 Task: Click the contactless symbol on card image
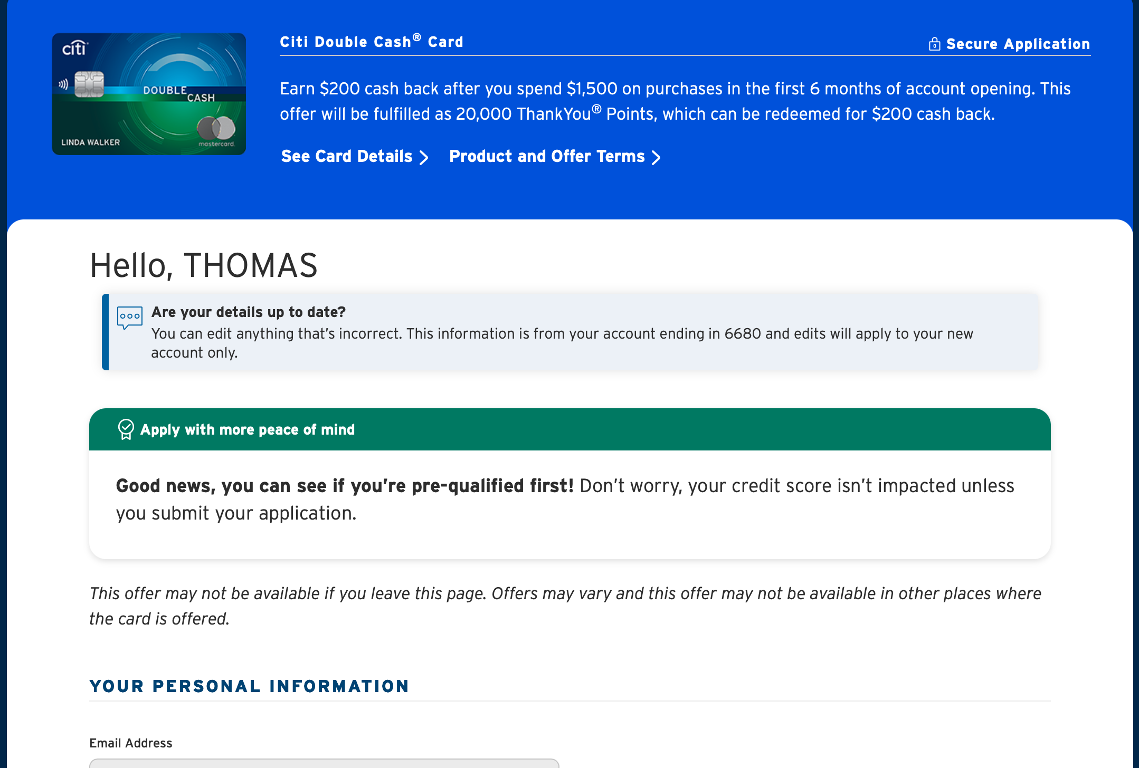tap(63, 84)
